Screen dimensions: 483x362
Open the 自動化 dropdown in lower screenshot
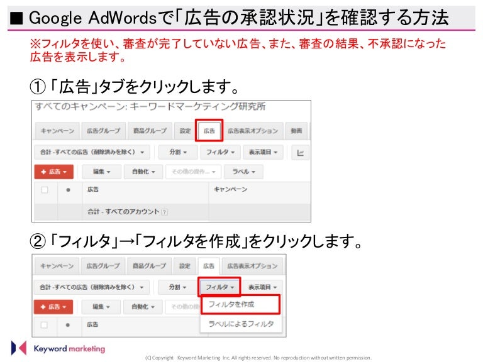pos(143,307)
